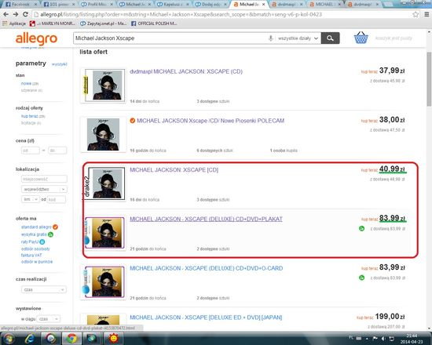Click the microphone voice search icon
Viewport: 432px width, 345px height.
click(x=271, y=38)
